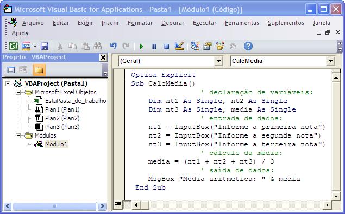
Task: Open the Depurar menu
Action: click(x=173, y=23)
